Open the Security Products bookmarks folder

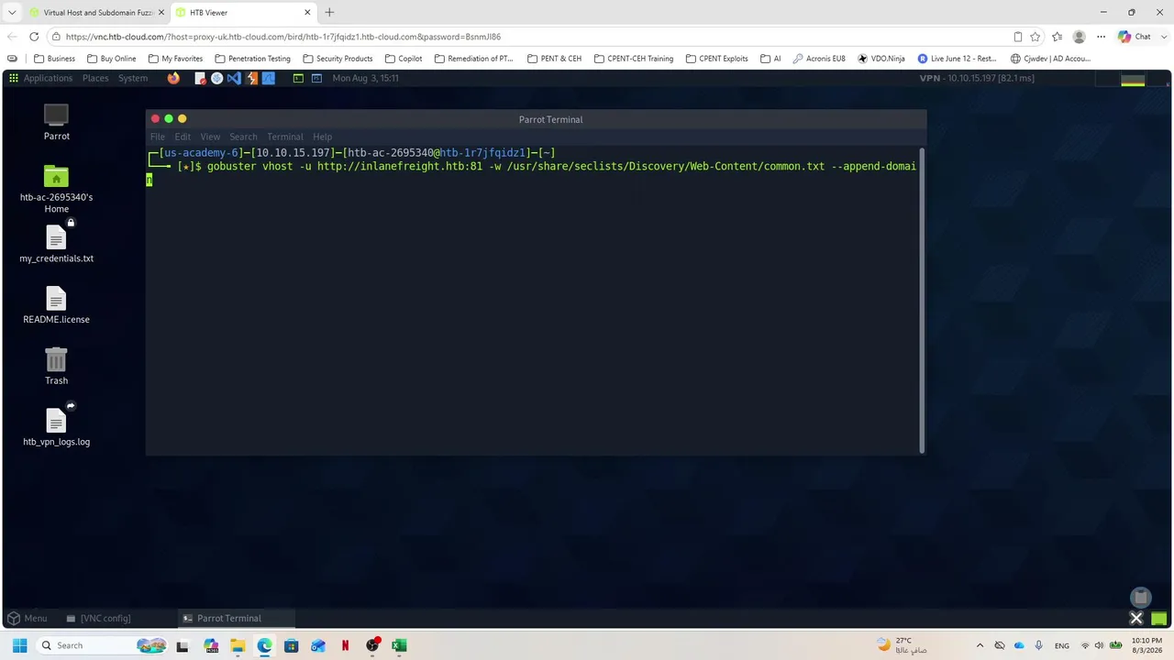coord(338,58)
